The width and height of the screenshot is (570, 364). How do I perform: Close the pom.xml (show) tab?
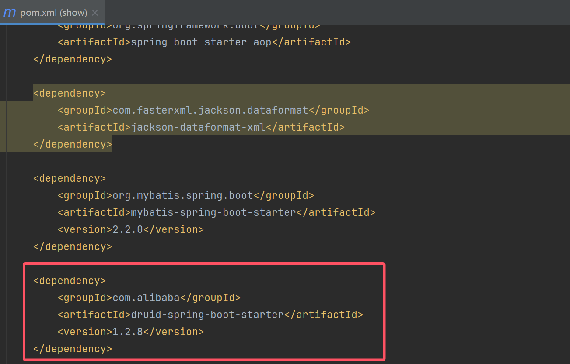(95, 13)
